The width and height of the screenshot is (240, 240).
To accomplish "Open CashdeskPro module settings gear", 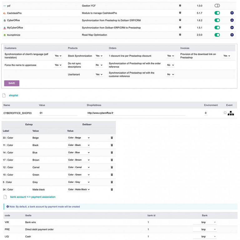I will (232, 13).
